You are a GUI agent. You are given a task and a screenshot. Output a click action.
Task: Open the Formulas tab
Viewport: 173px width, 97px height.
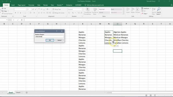point(31,5)
